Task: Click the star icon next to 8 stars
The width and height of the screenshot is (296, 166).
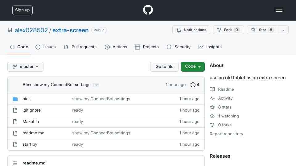Action: 212,107
